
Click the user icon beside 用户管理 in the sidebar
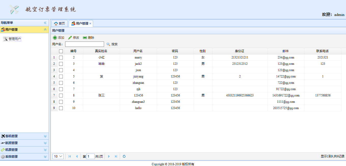(x=3, y=30)
